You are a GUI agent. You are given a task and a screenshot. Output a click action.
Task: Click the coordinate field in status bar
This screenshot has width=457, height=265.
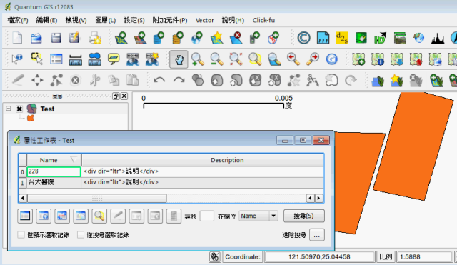tap(319, 257)
